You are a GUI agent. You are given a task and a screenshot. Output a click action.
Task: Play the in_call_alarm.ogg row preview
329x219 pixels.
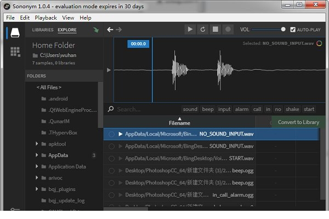pyautogui.click(x=120, y=195)
